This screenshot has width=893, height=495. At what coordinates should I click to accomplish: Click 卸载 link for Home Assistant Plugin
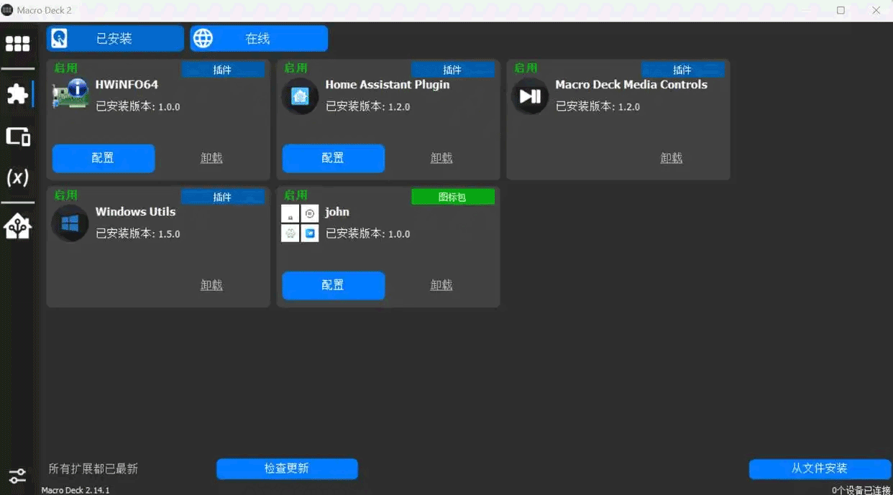pyautogui.click(x=441, y=158)
